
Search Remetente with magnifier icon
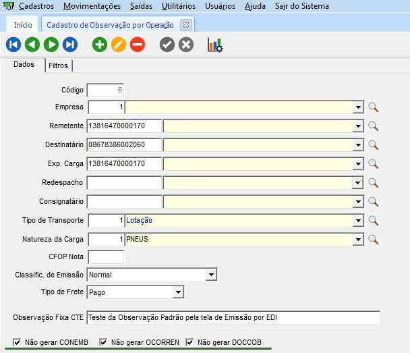coord(374,126)
